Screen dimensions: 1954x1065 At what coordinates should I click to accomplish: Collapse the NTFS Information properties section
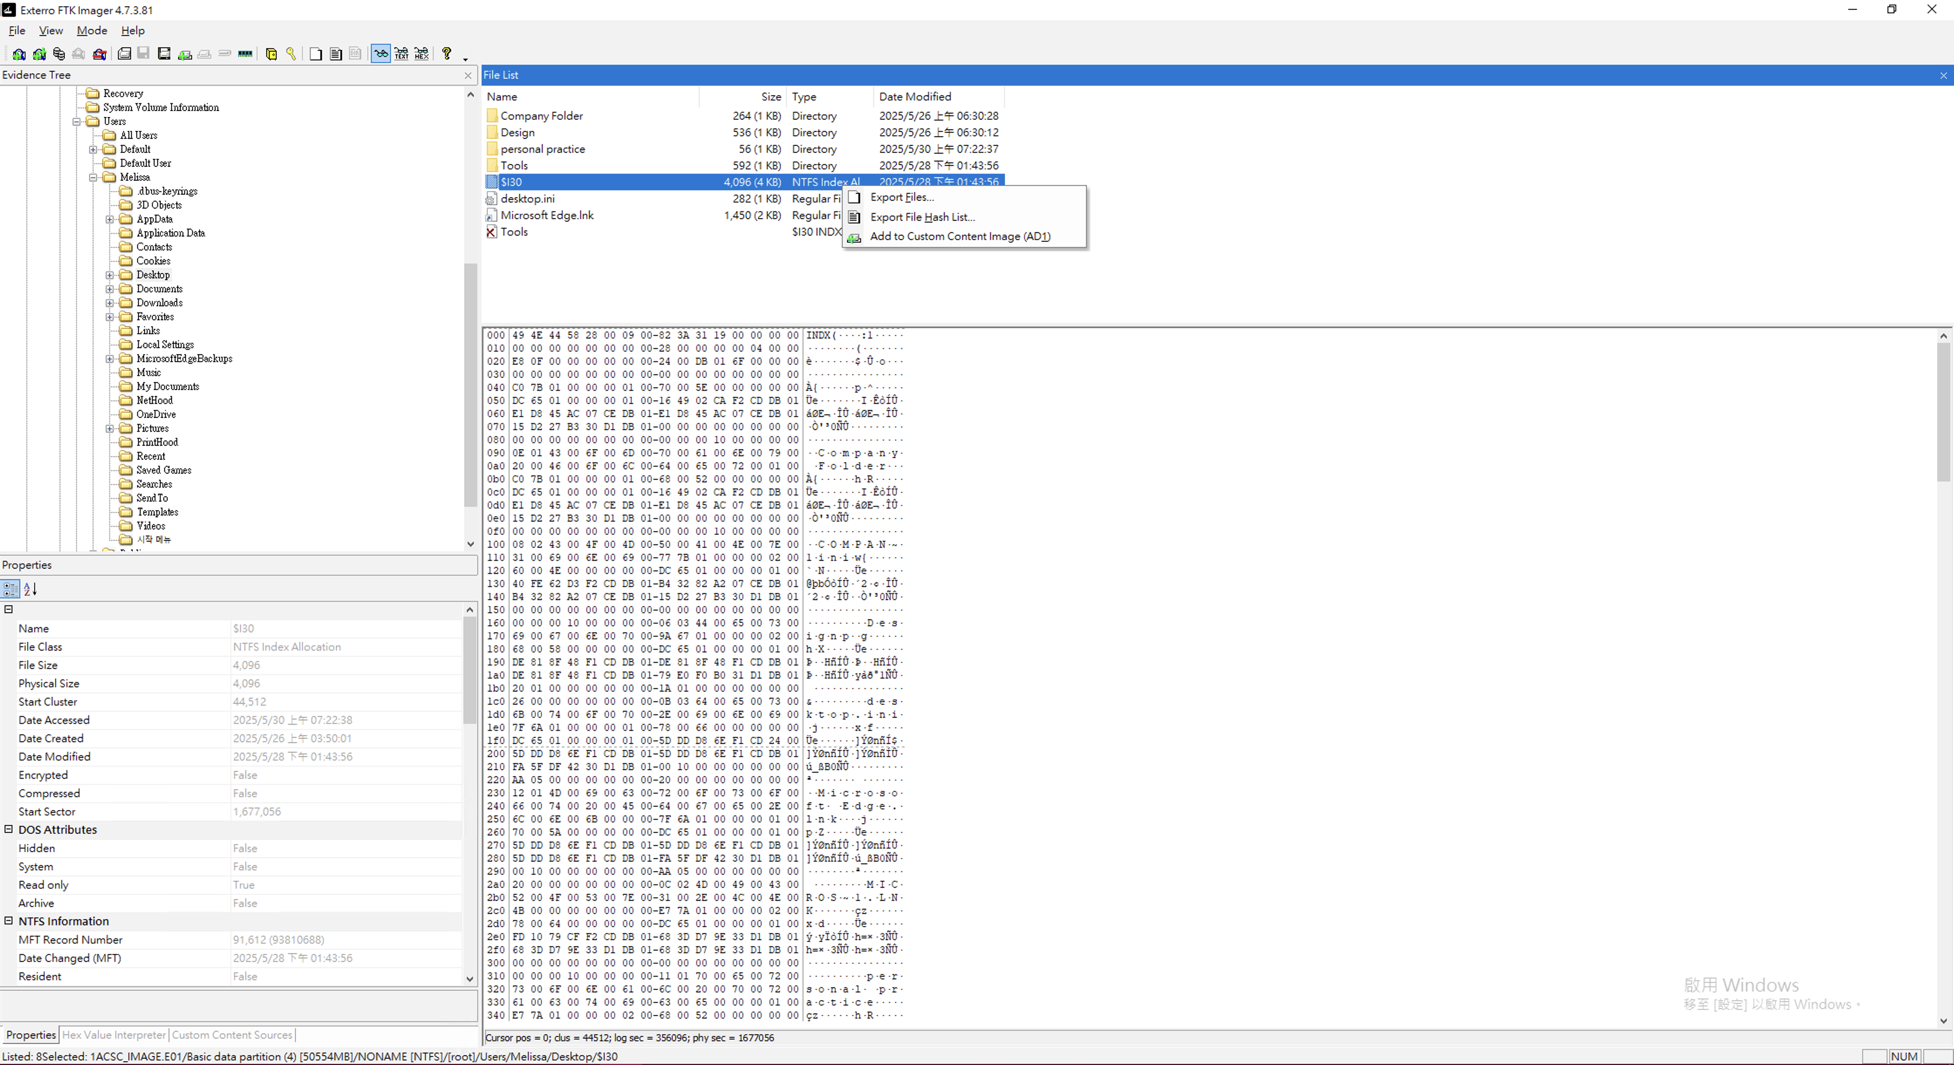(x=9, y=921)
